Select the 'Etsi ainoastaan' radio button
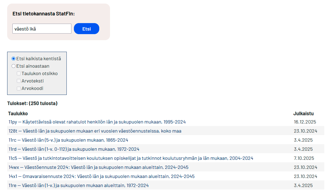Viewport: 327px width, 192px height. (14, 66)
